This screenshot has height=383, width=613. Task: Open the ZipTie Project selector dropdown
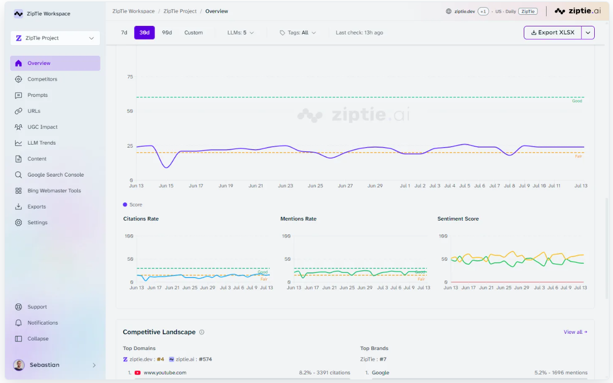pyautogui.click(x=55, y=38)
